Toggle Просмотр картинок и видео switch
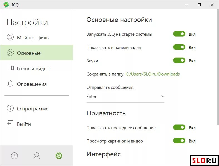The width and height of the screenshot is (219, 166). coord(179,141)
